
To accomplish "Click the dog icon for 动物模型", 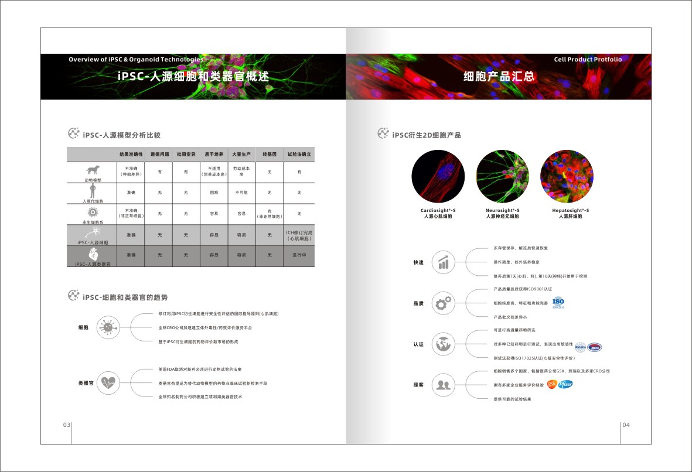I will point(93,169).
